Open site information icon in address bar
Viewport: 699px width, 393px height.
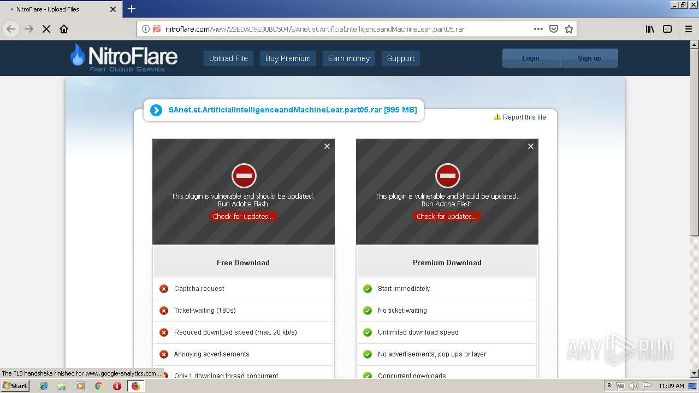point(146,29)
